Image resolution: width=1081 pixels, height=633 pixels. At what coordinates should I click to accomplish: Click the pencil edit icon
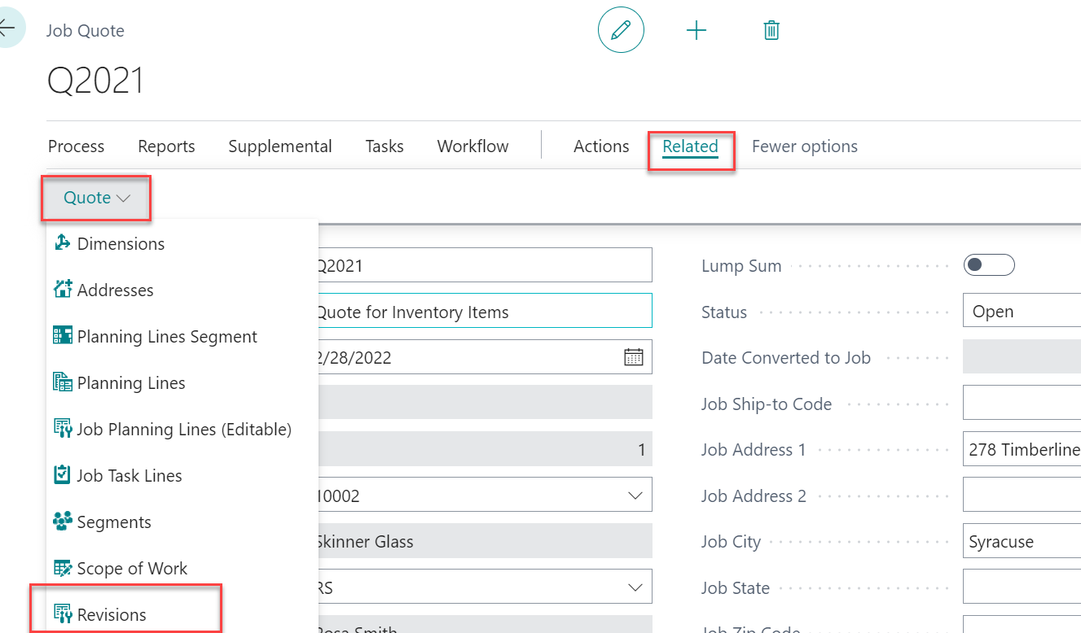point(621,31)
